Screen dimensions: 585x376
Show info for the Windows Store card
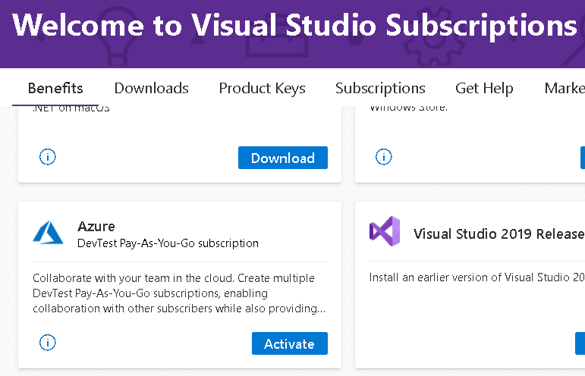tap(383, 156)
